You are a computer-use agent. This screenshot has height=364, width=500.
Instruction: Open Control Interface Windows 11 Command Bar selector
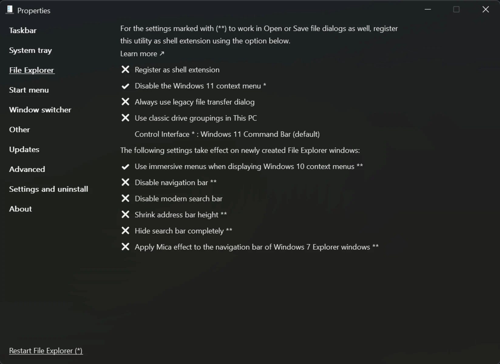(x=227, y=134)
